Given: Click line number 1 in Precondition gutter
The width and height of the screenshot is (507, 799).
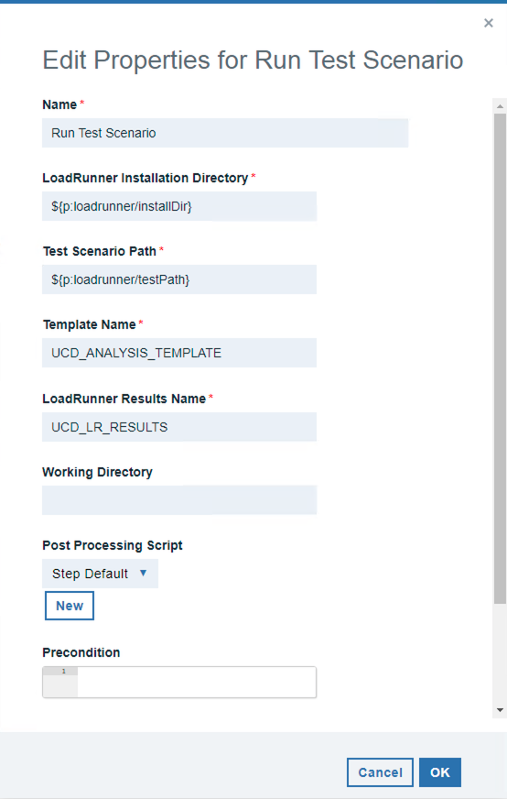Looking at the screenshot, I should tap(64, 671).
